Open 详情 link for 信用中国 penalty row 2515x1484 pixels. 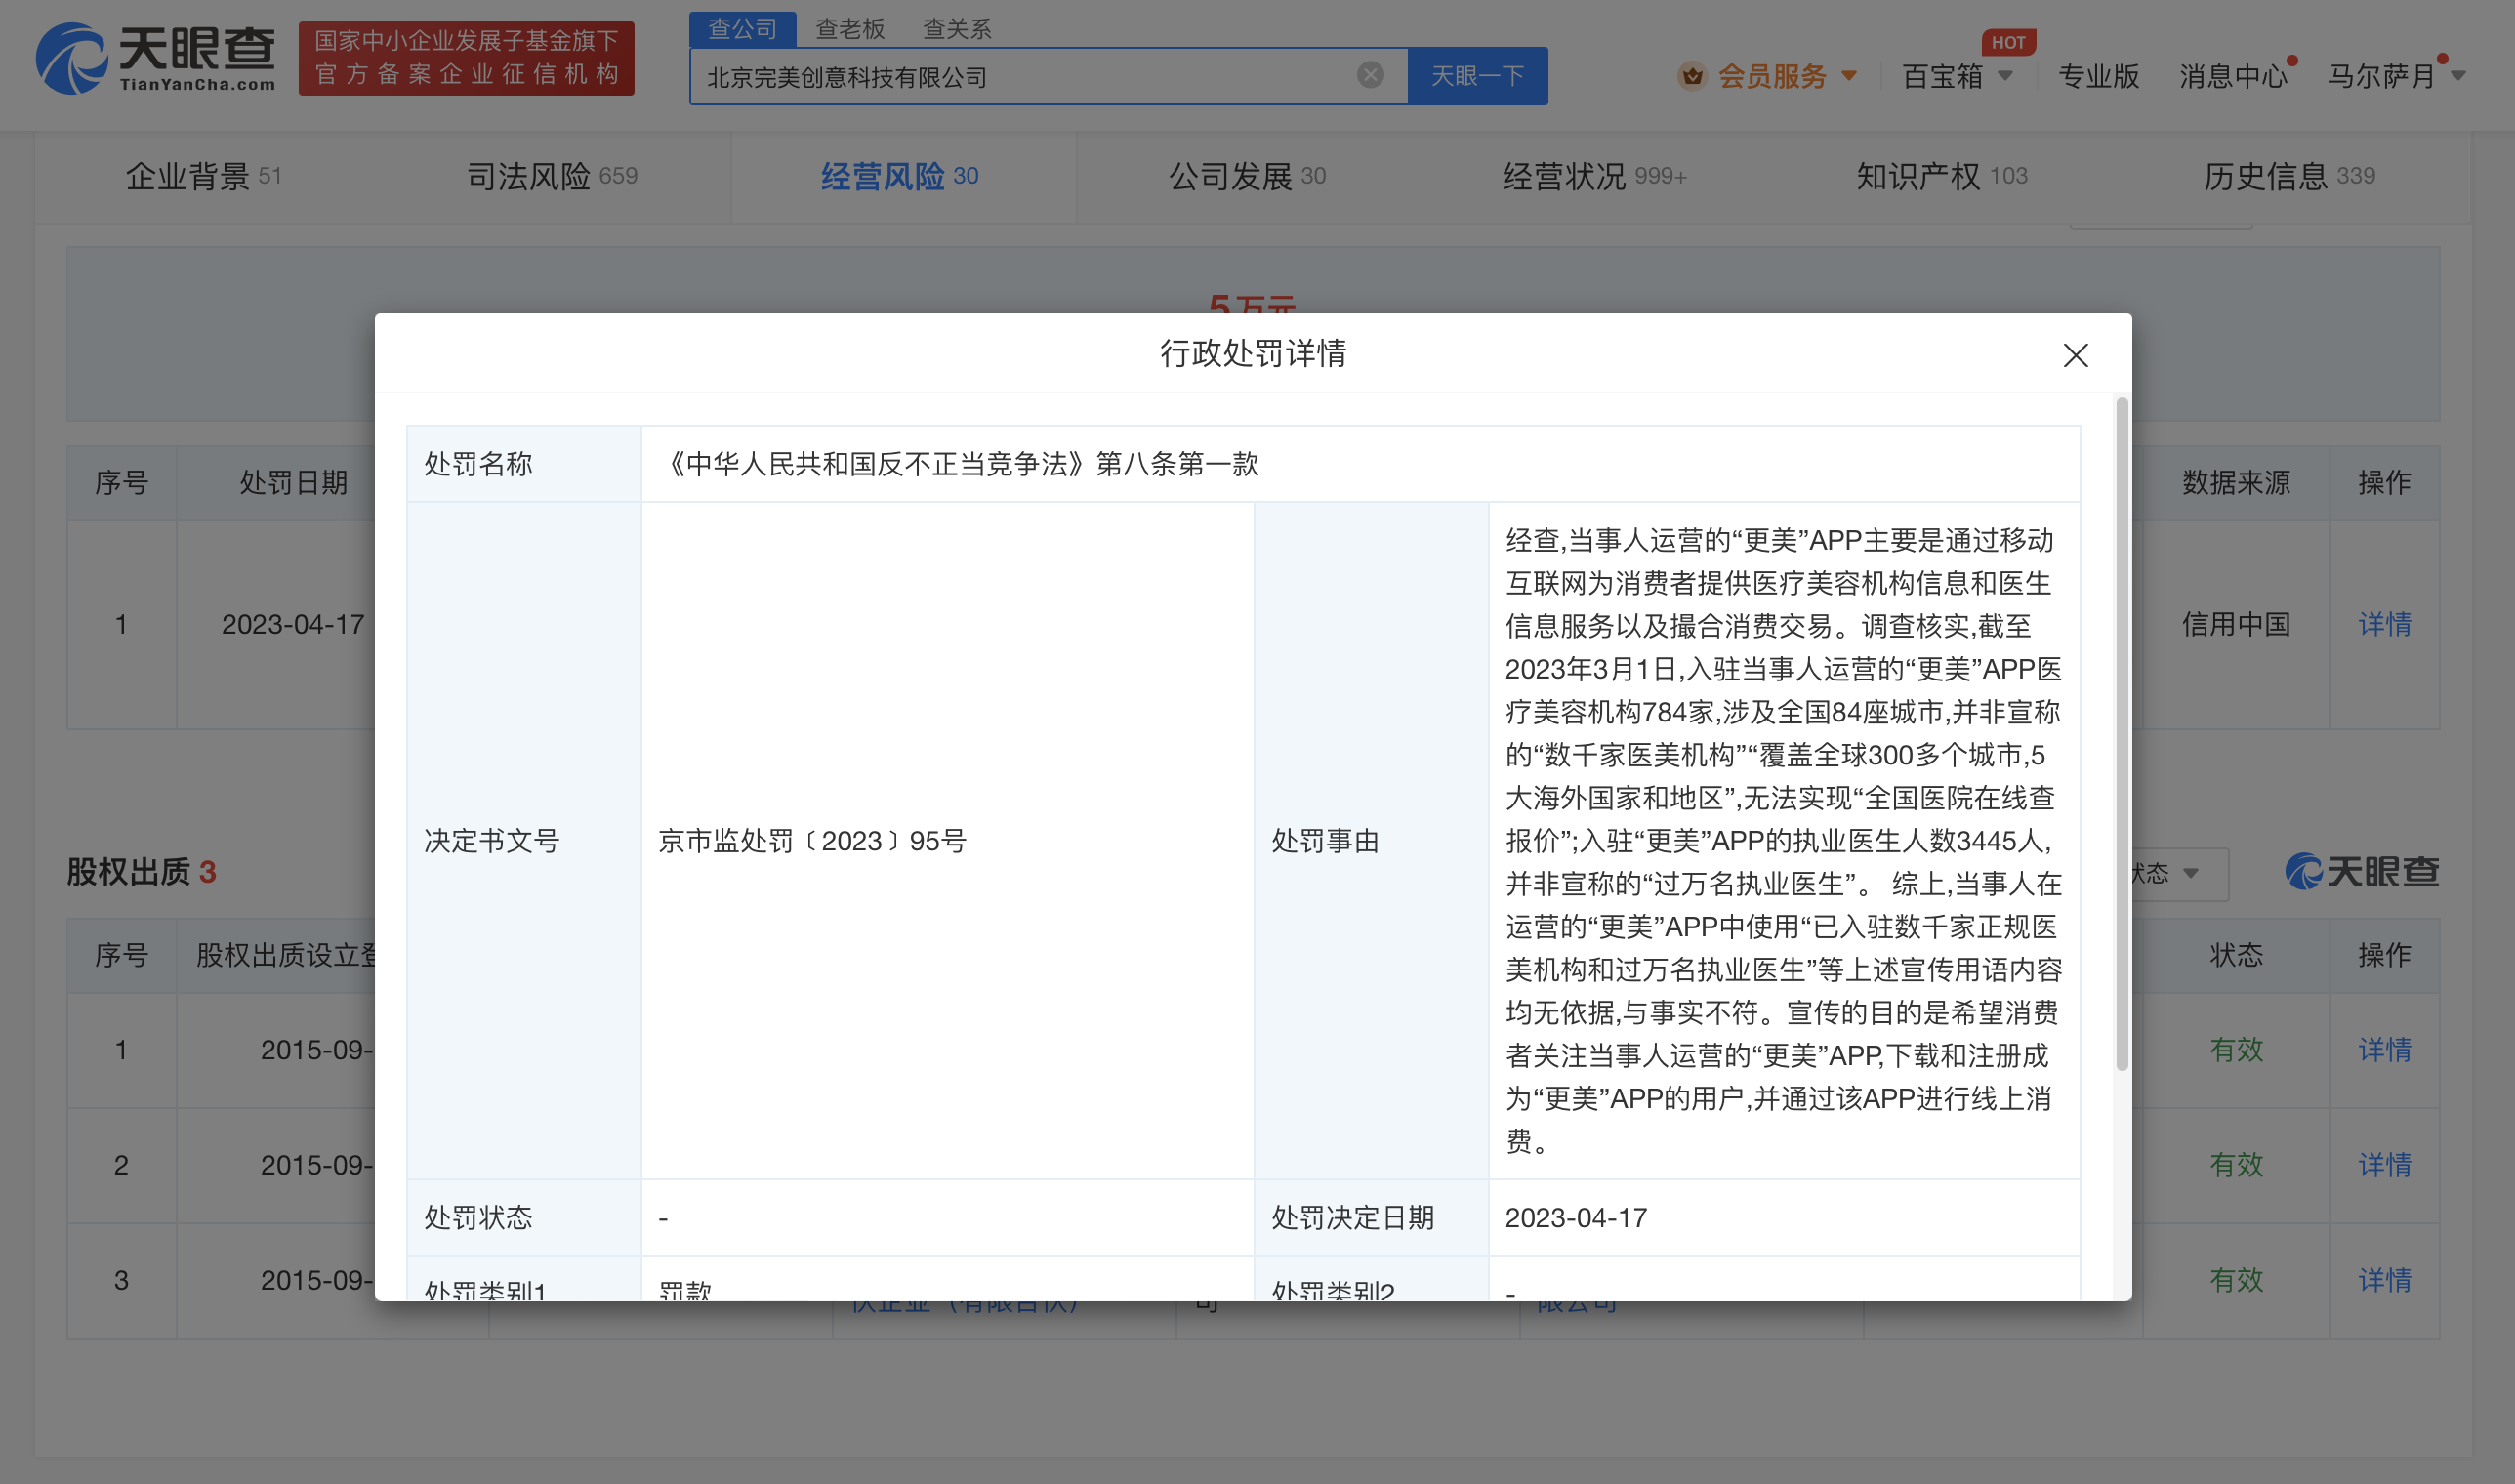tap(2384, 624)
